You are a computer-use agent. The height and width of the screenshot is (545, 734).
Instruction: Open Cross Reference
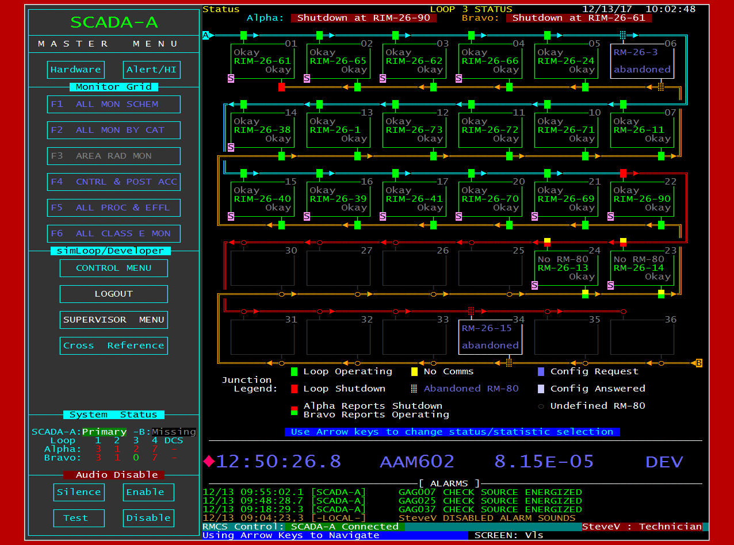(x=114, y=346)
